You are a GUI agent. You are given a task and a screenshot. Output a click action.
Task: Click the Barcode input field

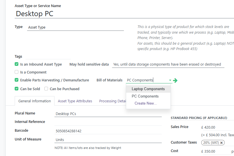point(108,131)
